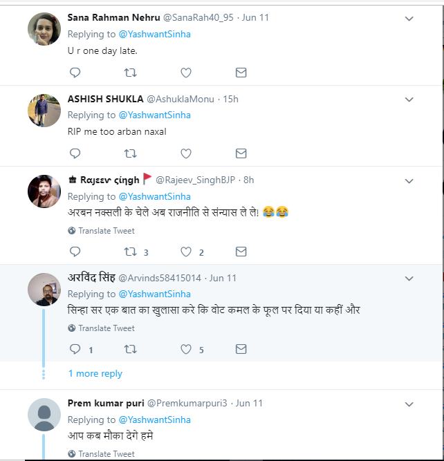Translate Rajeev Singh's Hindi tweet

click(x=106, y=231)
